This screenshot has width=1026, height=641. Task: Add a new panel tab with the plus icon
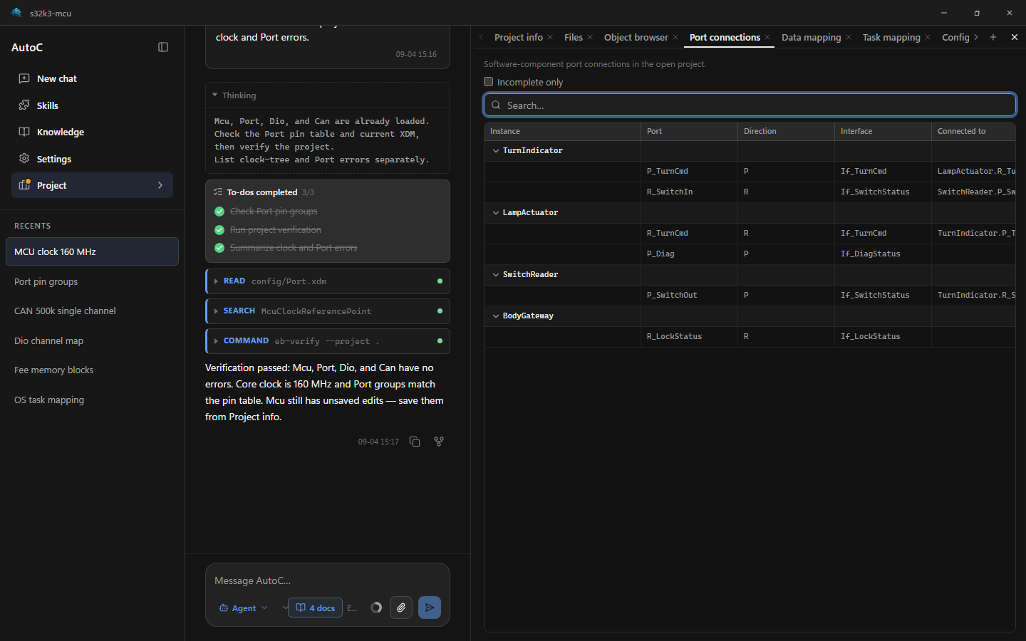tap(993, 37)
